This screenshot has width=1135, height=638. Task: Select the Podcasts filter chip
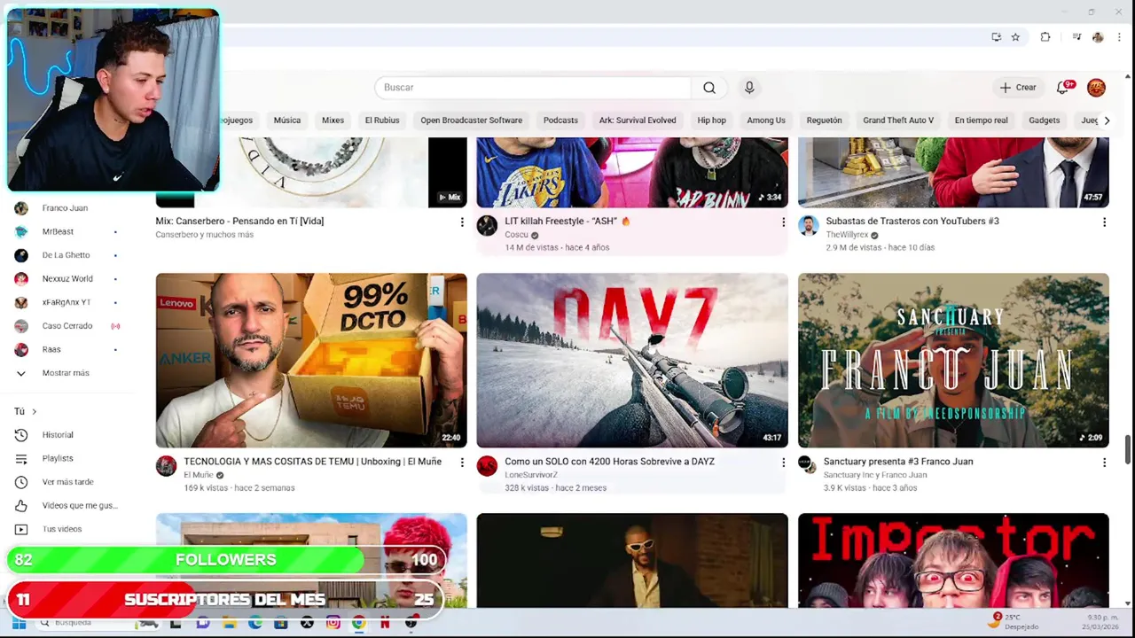click(560, 121)
